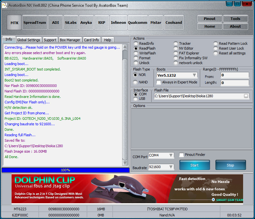Click the log scrollbar top arrow
The height and width of the screenshot is (219, 255).
[125, 47]
